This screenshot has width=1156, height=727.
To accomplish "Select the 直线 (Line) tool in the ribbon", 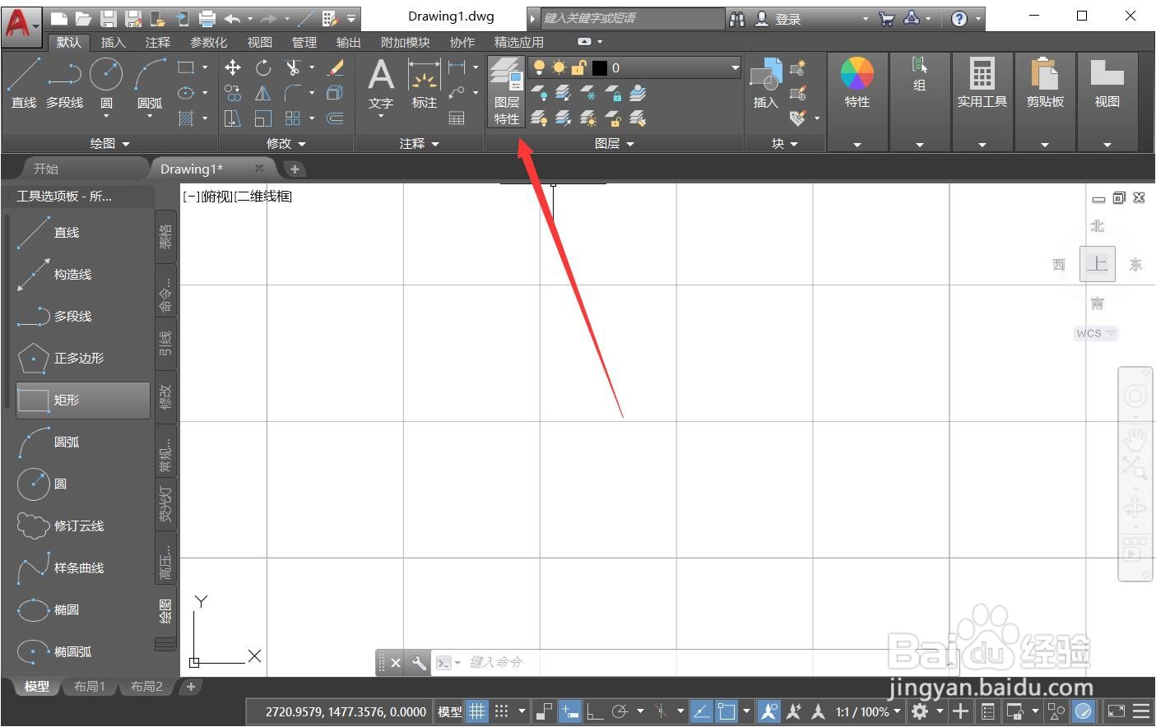I will pos(23,84).
